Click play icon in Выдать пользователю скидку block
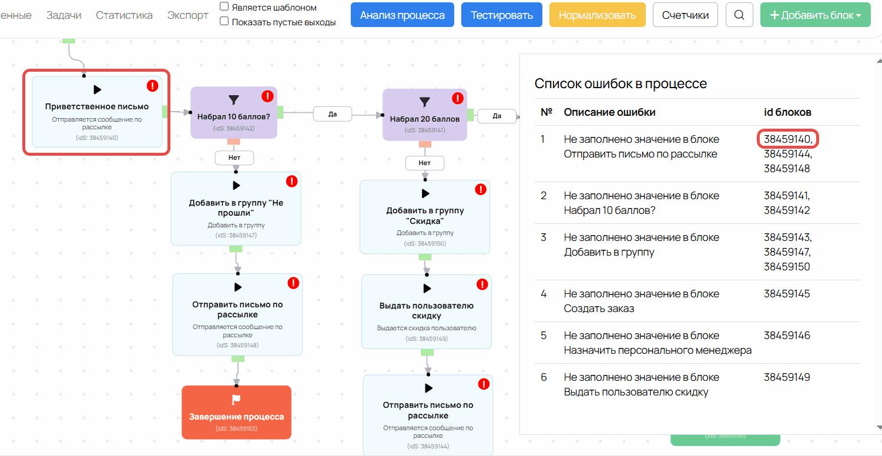 coord(427,289)
